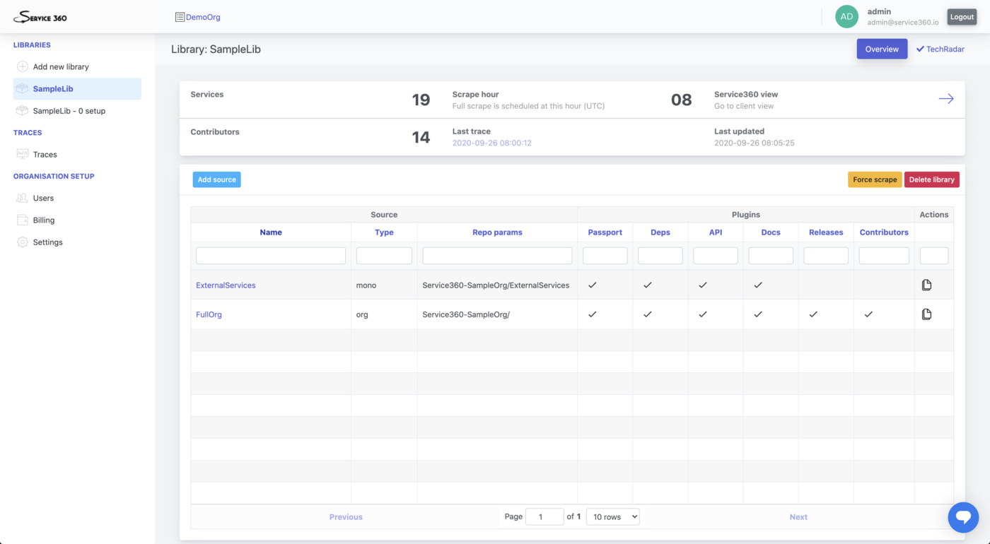Click the page number input field
This screenshot has height=544, width=990.
coord(544,516)
